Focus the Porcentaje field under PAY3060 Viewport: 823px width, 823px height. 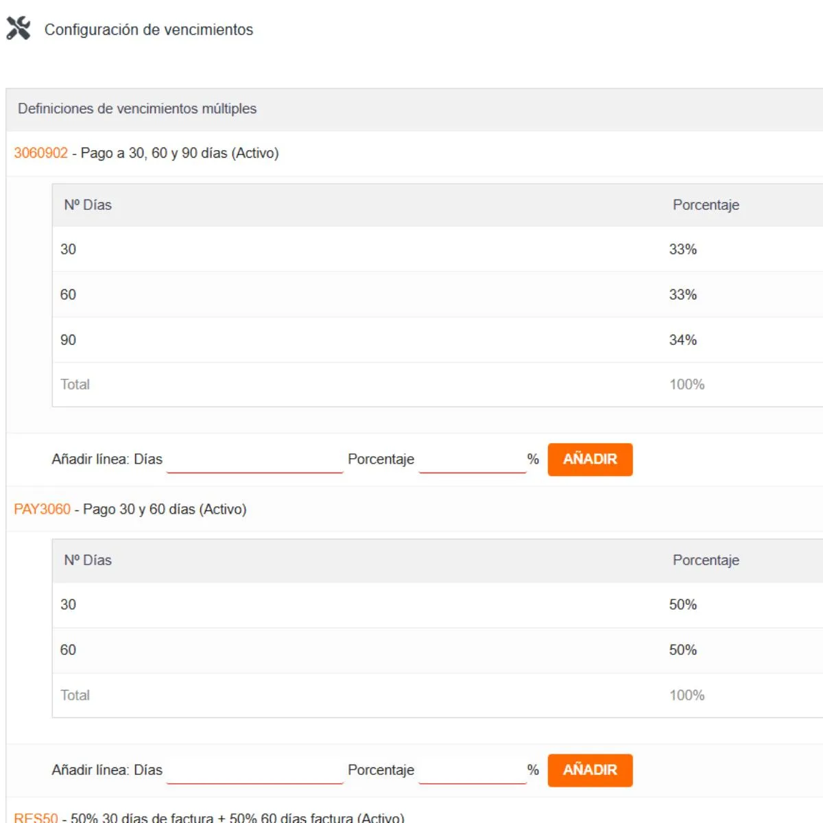click(473, 770)
